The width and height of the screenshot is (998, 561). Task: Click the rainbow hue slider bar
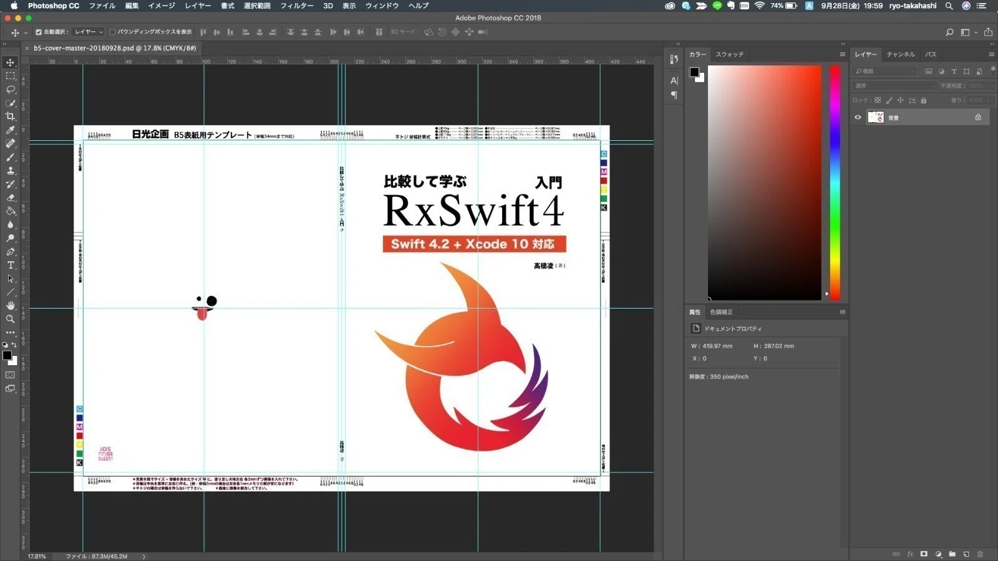tap(835, 183)
